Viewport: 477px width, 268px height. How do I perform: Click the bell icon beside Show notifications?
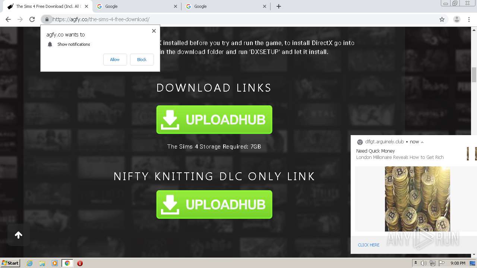point(50,44)
